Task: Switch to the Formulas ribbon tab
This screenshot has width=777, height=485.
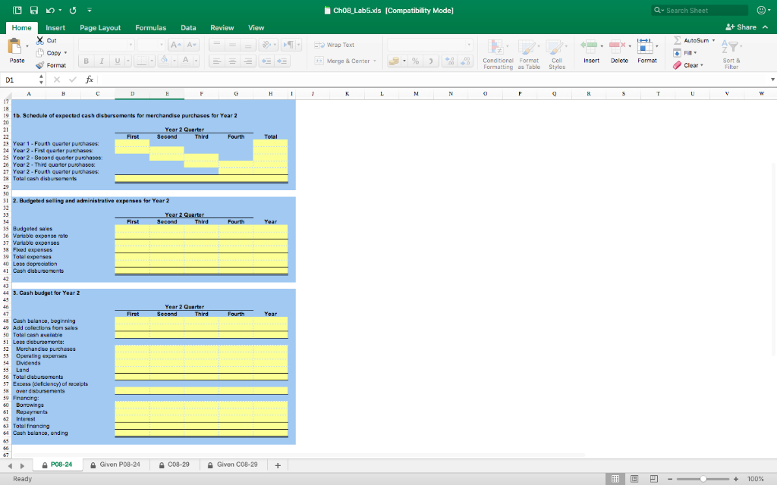Action: [x=150, y=27]
